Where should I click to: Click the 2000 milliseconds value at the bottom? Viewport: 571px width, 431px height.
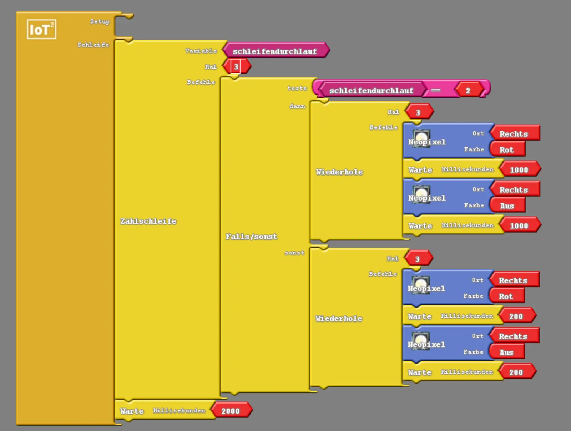point(231,411)
